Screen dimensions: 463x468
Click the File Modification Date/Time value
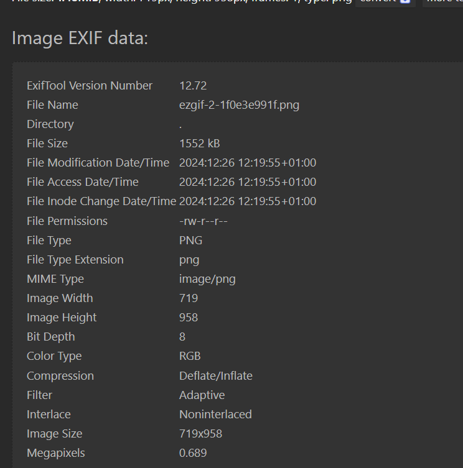tap(248, 163)
